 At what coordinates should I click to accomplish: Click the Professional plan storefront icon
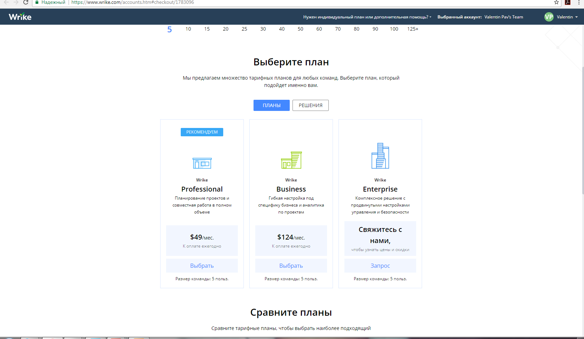click(202, 163)
